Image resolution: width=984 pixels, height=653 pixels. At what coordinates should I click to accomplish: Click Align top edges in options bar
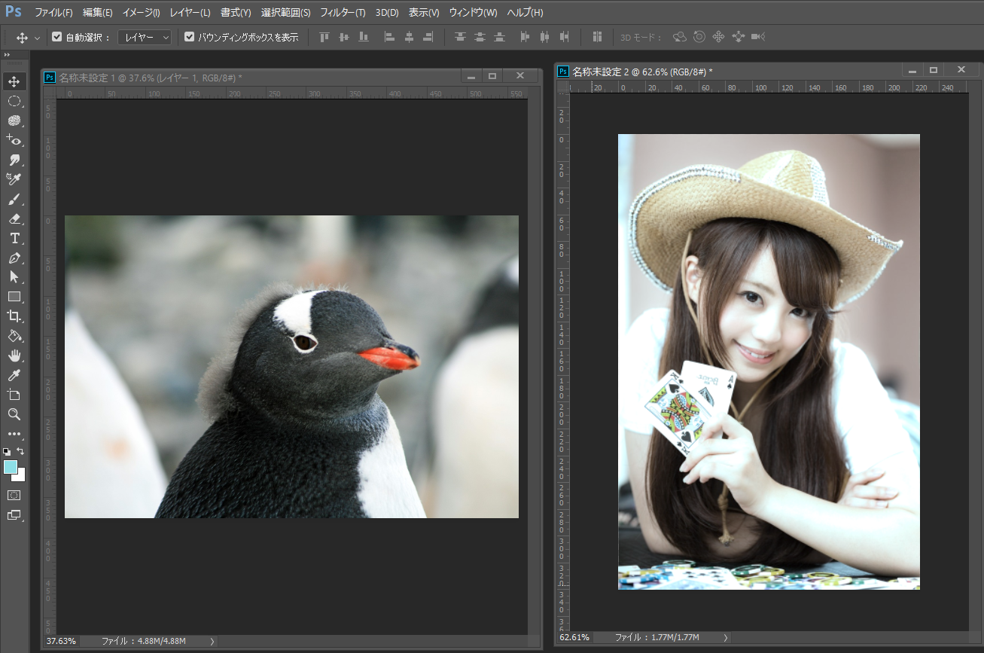pyautogui.click(x=324, y=37)
